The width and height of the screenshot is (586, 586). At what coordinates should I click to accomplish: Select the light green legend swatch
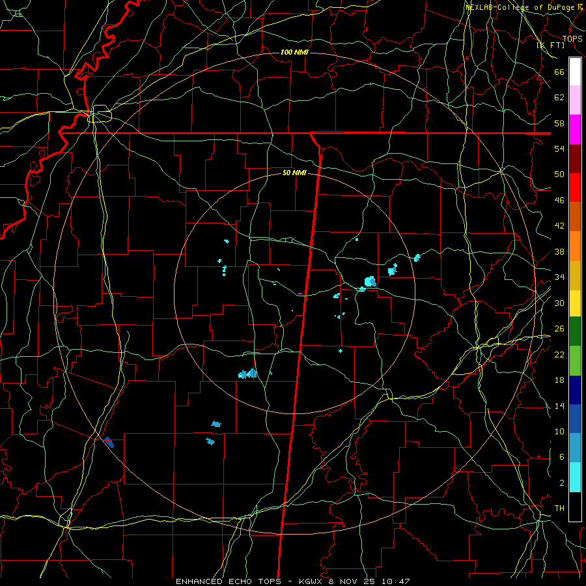coord(575,361)
